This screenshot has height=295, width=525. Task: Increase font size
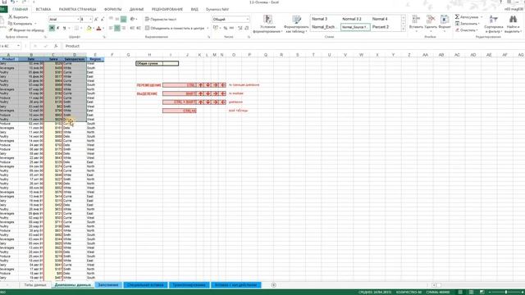(96, 20)
